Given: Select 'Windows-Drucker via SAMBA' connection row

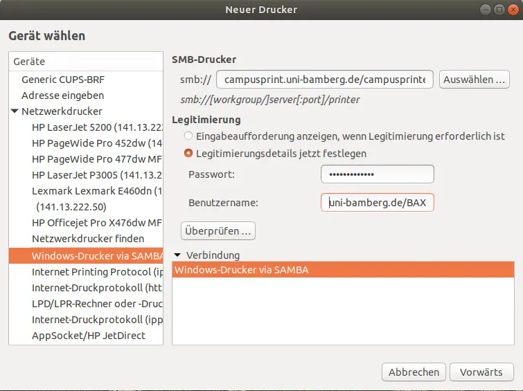Looking at the screenshot, I should click(x=343, y=270).
